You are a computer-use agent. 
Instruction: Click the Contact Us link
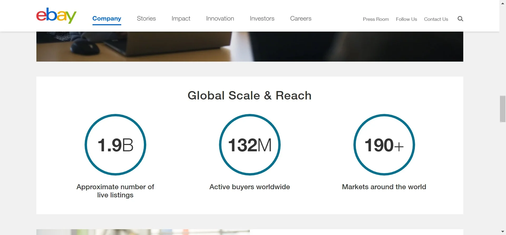click(436, 19)
